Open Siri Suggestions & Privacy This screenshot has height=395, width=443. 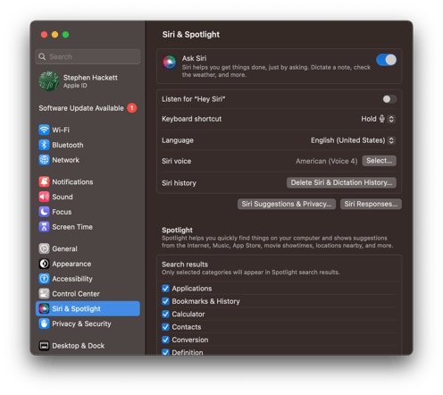tap(287, 204)
